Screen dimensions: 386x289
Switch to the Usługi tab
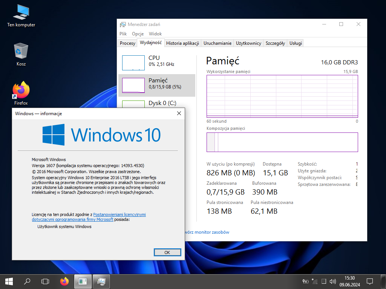point(296,43)
